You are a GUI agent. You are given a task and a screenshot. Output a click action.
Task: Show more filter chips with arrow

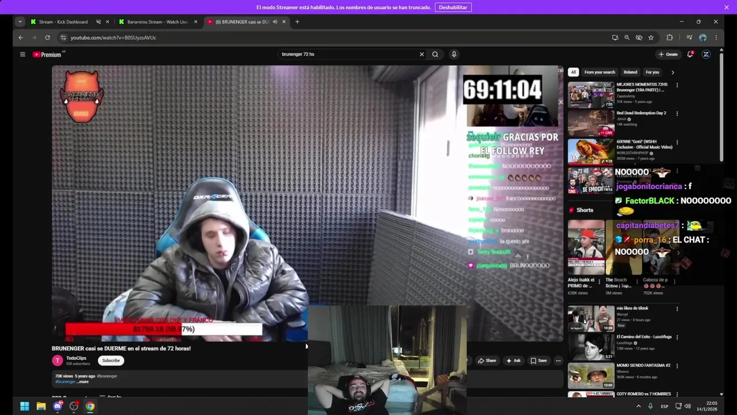point(673,72)
